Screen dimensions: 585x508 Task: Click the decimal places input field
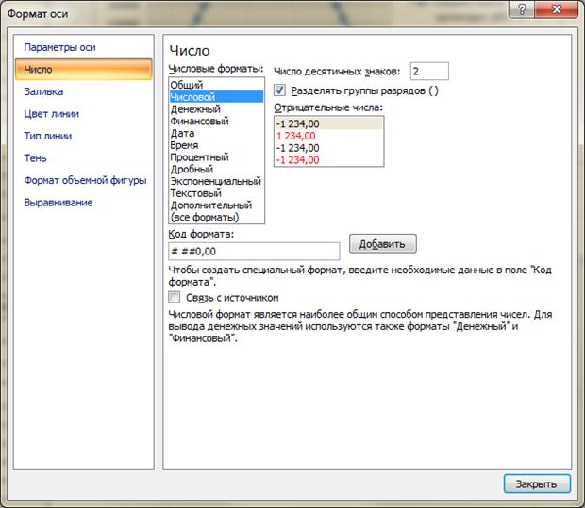(x=429, y=71)
